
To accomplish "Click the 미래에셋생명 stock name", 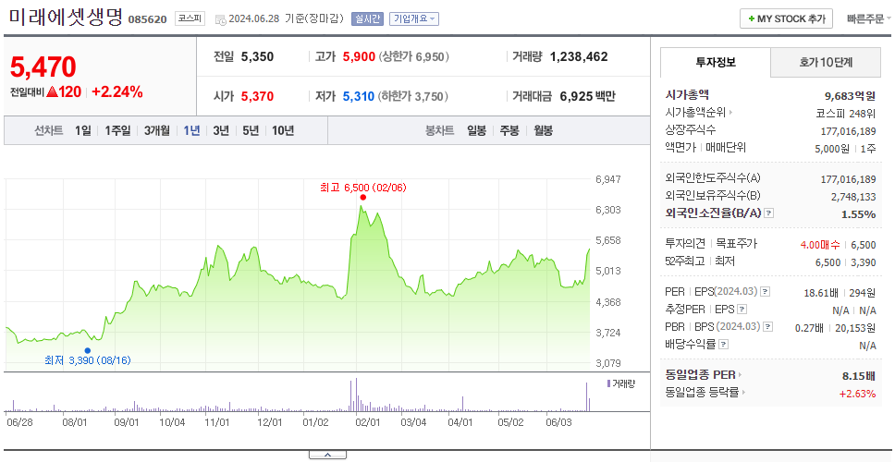I will tap(66, 18).
